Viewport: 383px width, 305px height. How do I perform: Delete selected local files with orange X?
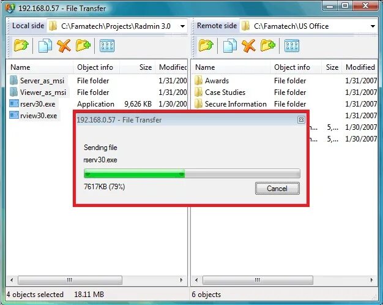click(64, 46)
